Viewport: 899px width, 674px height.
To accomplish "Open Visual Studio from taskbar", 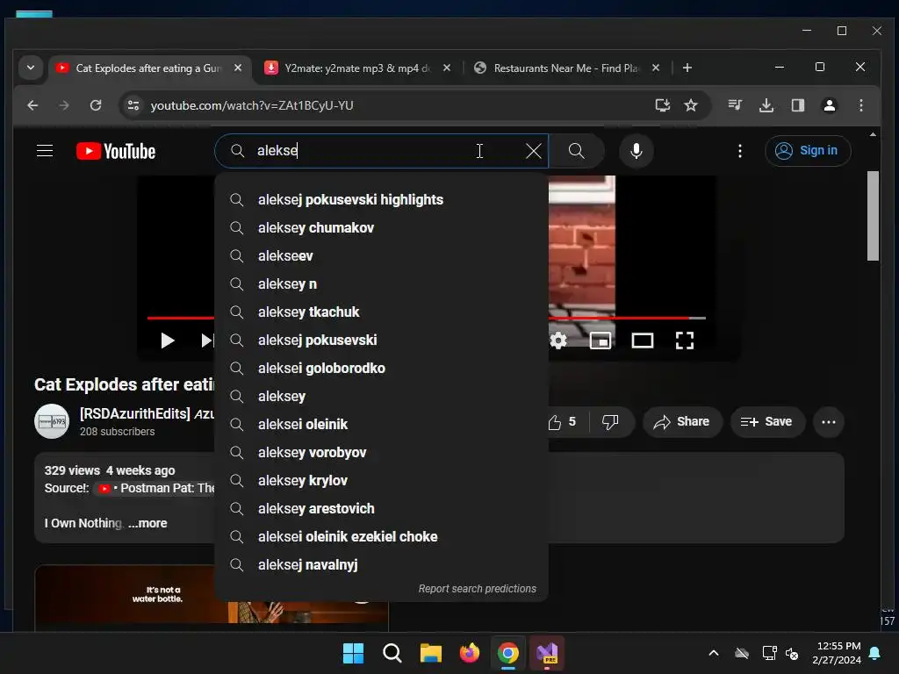I will click(547, 653).
